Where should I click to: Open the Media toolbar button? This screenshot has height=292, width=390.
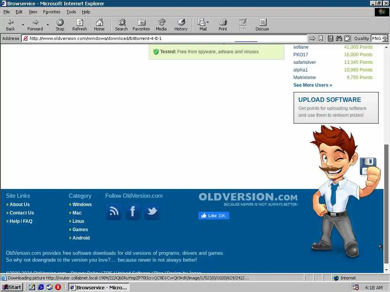pyautogui.click(x=161, y=25)
